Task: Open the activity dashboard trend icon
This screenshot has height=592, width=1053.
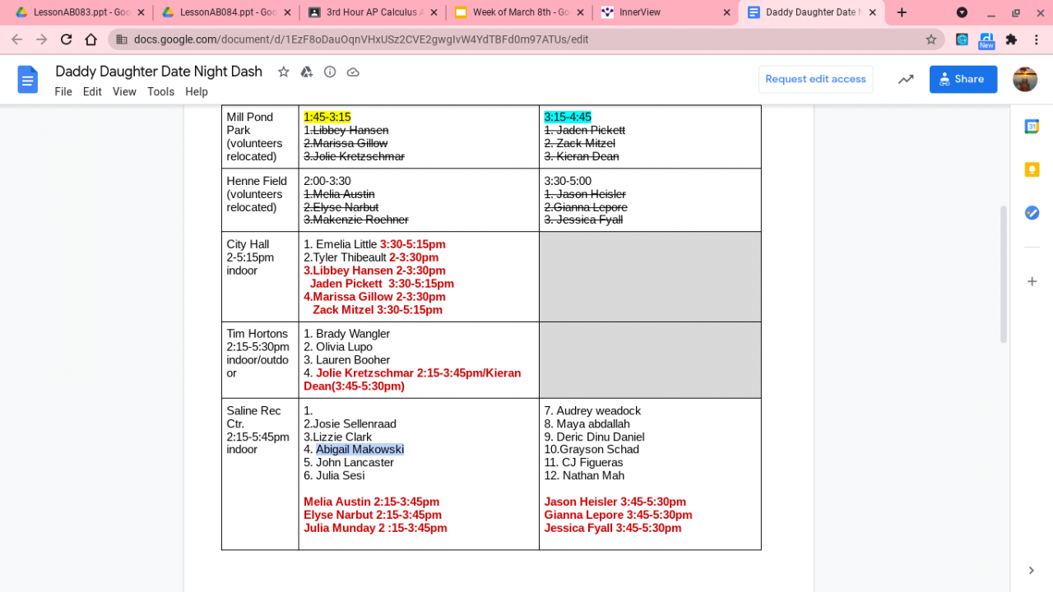Action: tap(906, 79)
